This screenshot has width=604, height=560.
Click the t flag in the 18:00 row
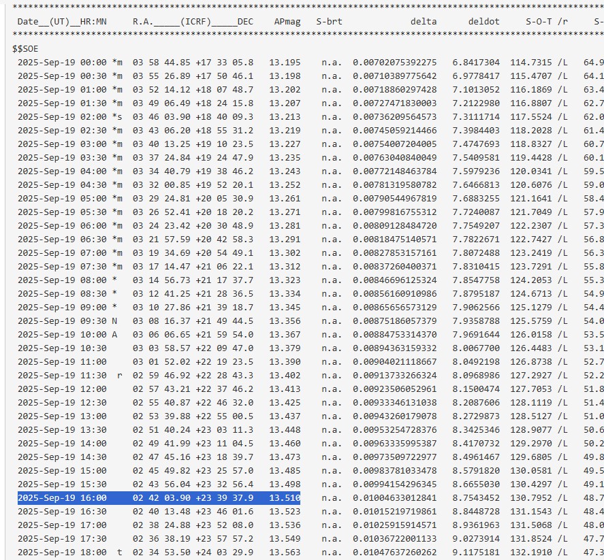coord(119,553)
